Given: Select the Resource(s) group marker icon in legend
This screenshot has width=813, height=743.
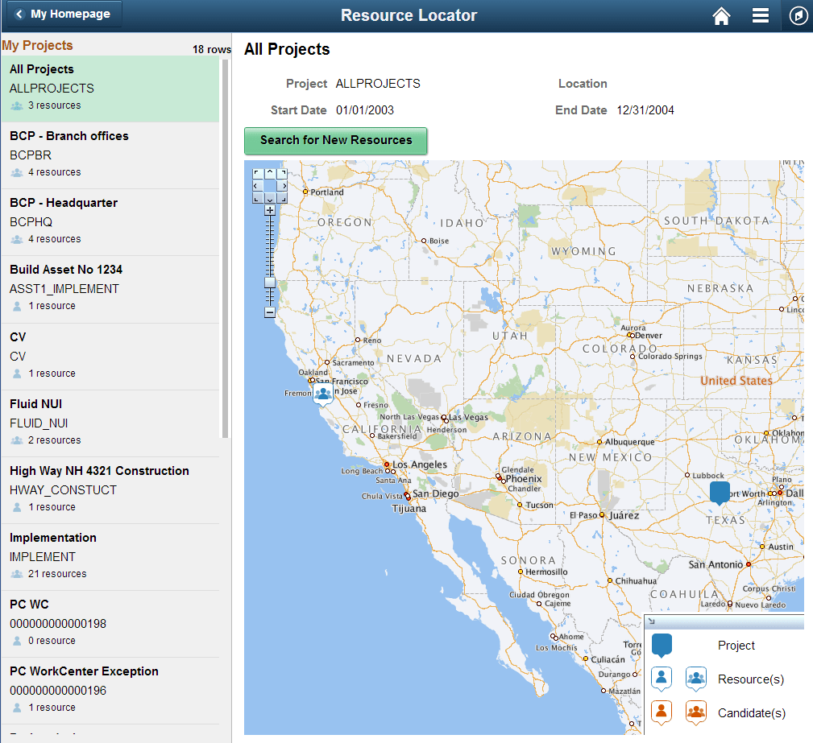Looking at the screenshot, I should click(696, 679).
